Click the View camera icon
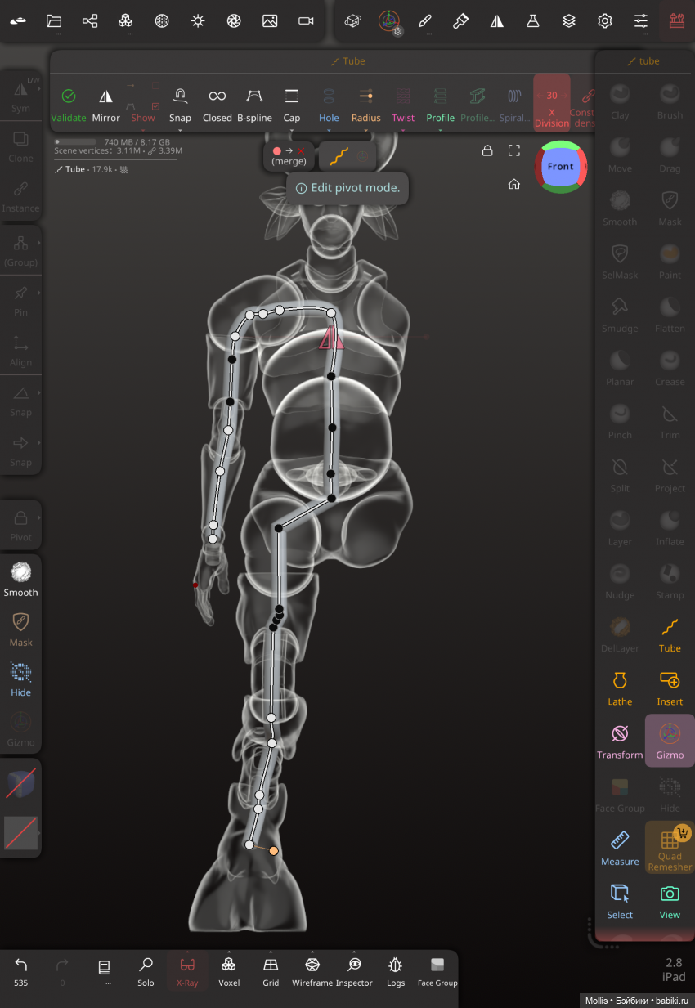The width and height of the screenshot is (695, 1008). 670,900
